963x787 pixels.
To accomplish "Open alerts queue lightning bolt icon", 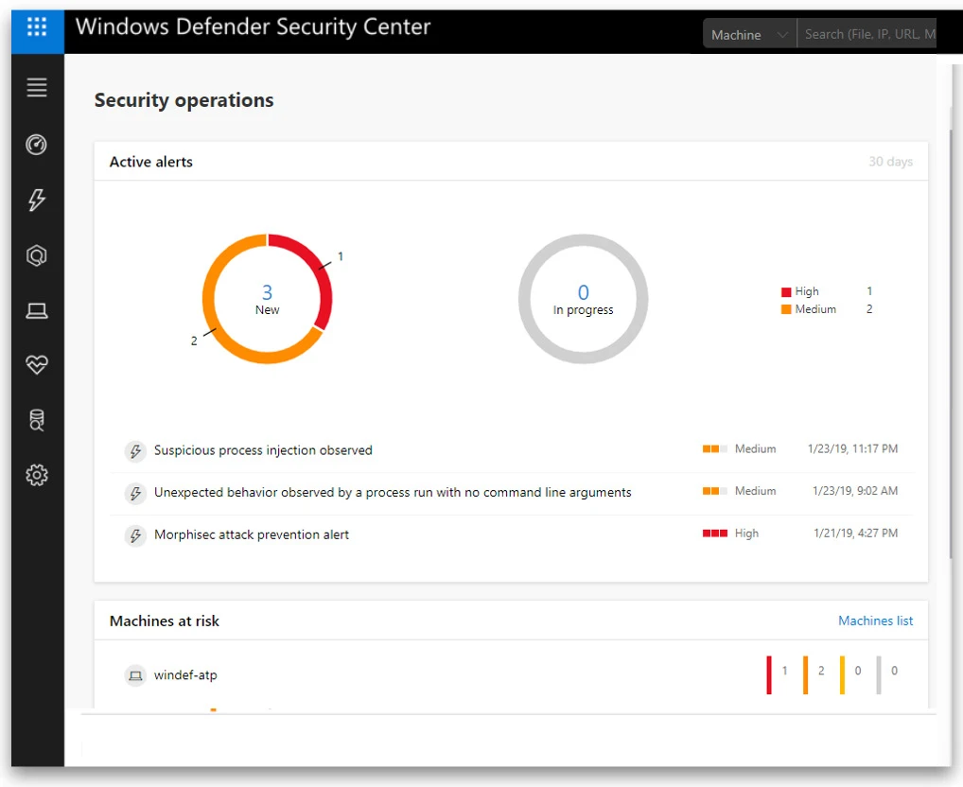I will [37, 200].
